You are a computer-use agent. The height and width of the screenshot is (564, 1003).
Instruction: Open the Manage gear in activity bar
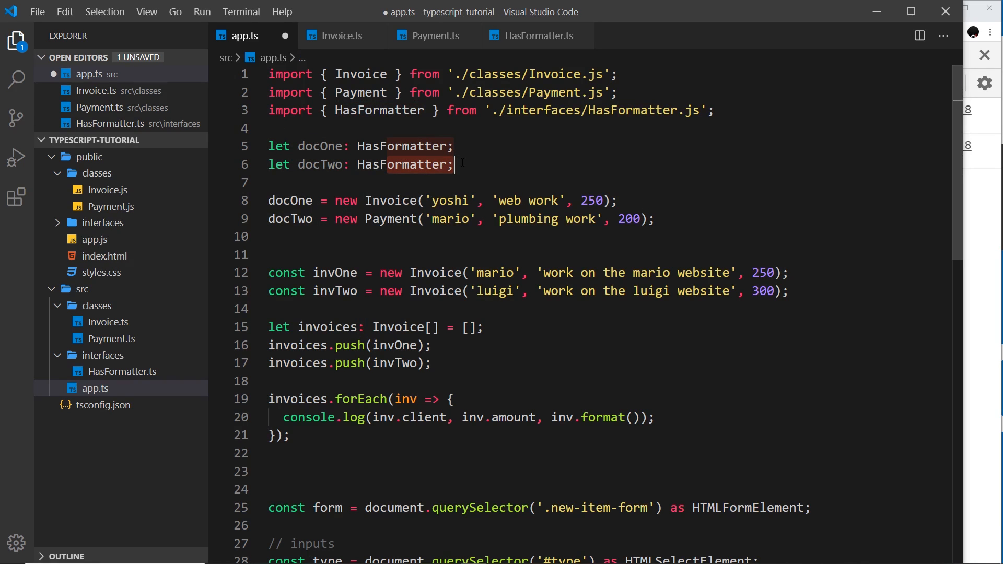click(x=17, y=543)
